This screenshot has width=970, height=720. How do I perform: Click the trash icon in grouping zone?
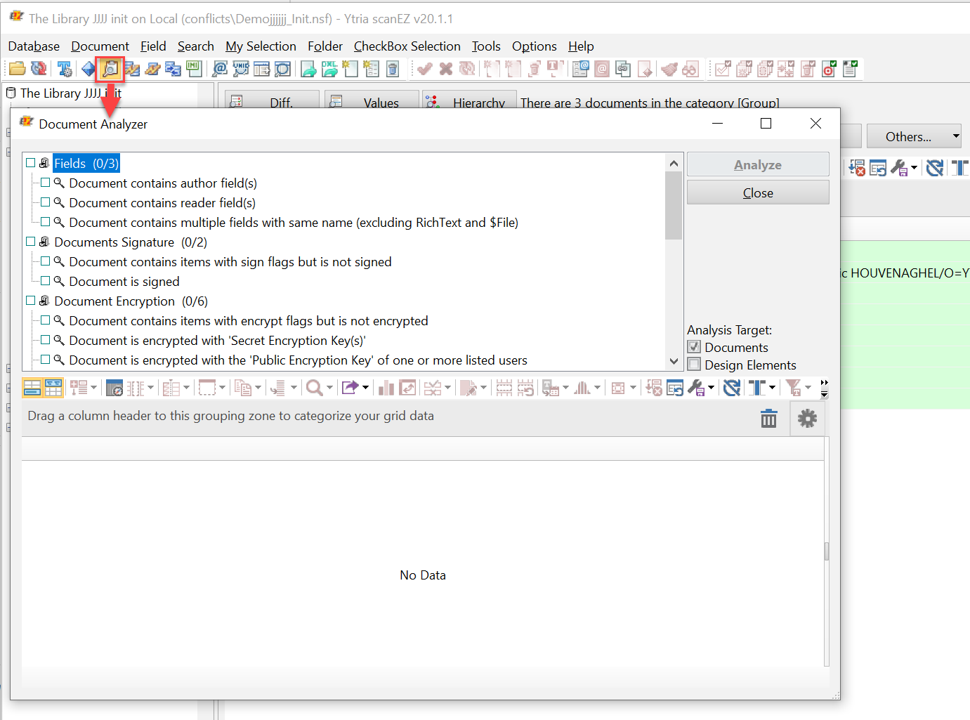click(768, 419)
